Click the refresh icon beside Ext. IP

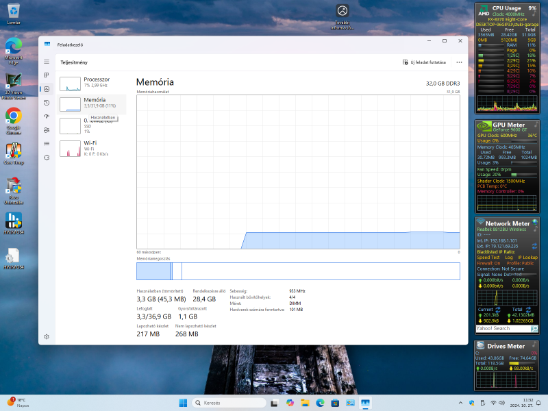pos(535,246)
